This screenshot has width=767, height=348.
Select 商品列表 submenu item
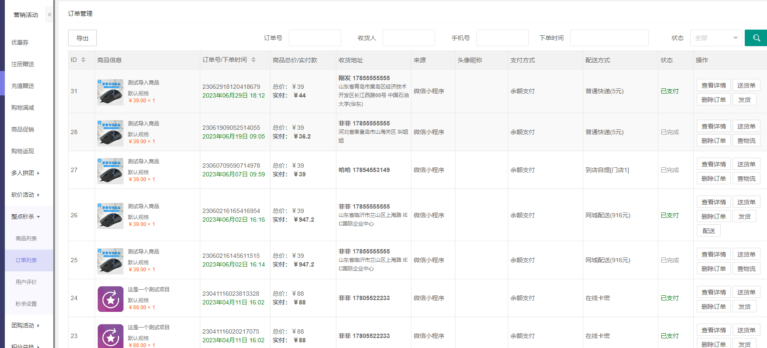click(26, 238)
